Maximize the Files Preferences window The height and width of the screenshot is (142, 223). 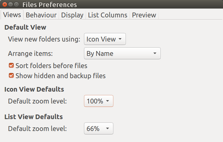point(16,5)
